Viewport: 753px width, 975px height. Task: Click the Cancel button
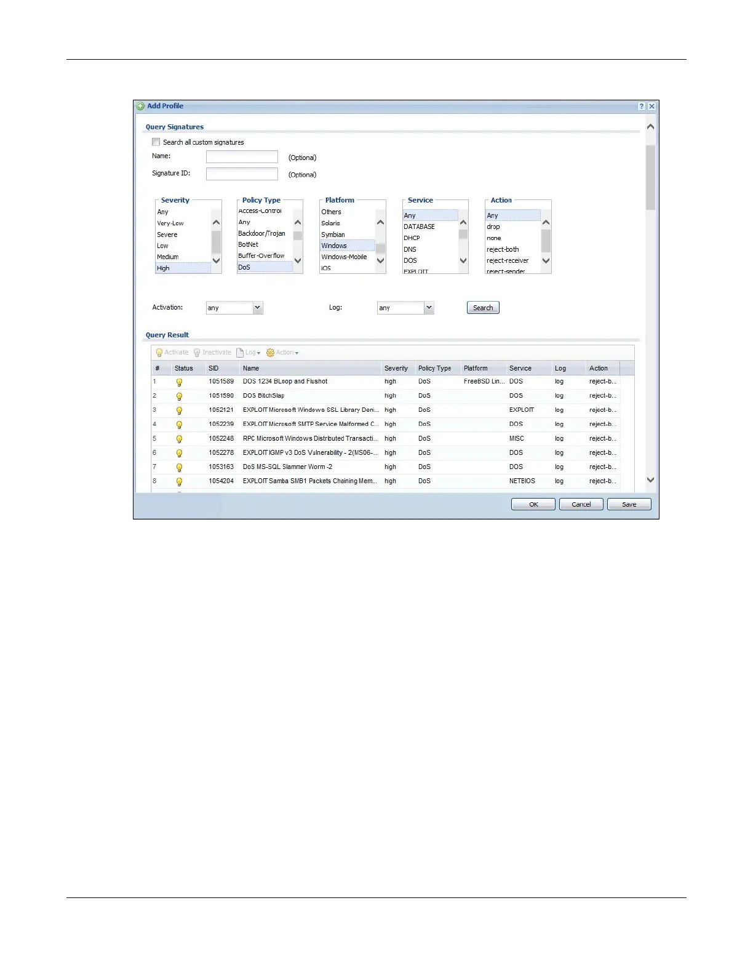point(581,504)
